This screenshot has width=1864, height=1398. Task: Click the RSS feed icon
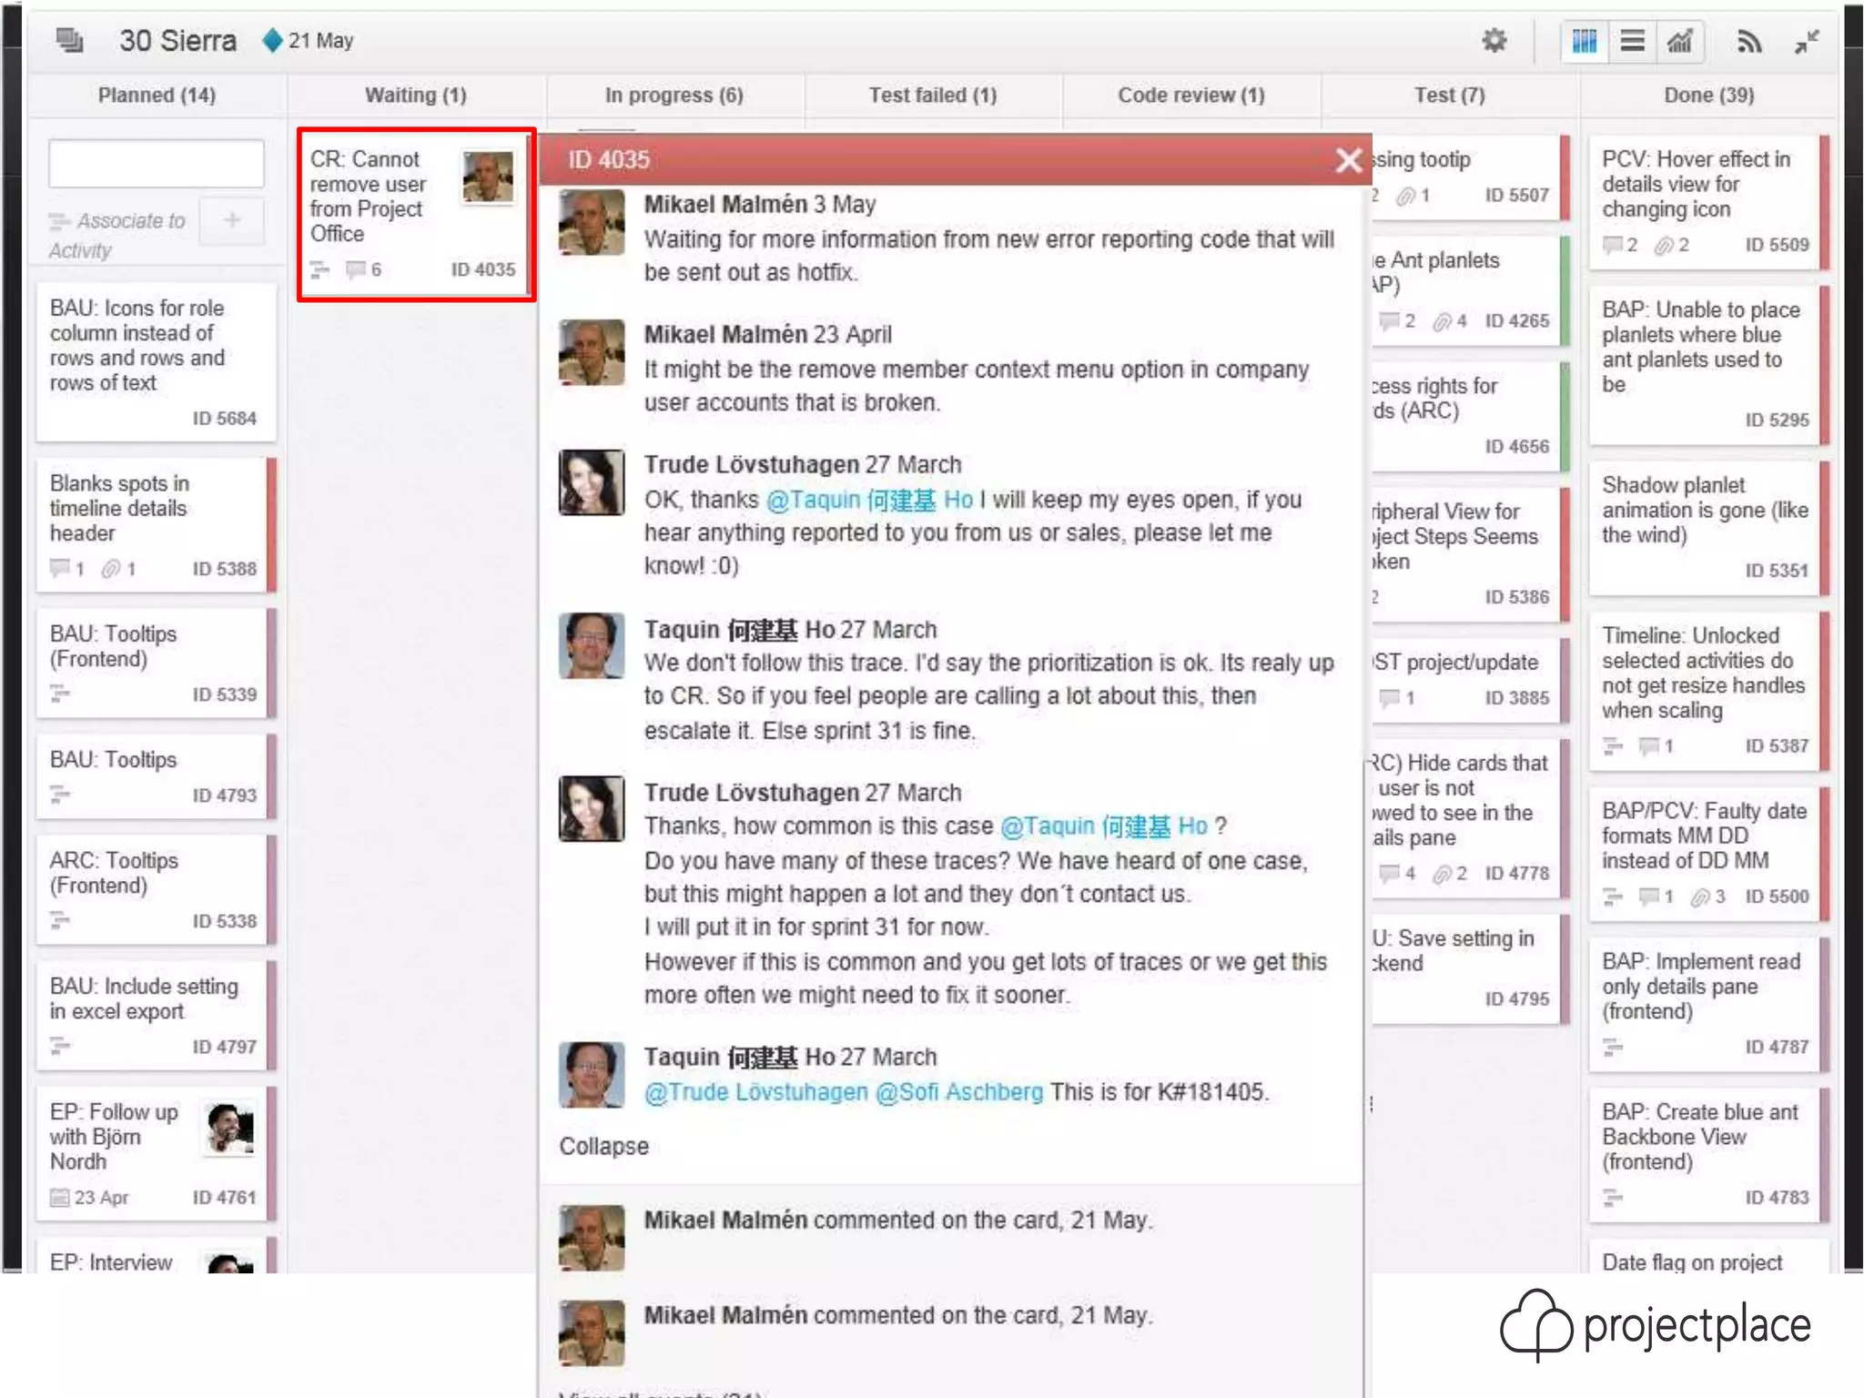(x=1748, y=41)
